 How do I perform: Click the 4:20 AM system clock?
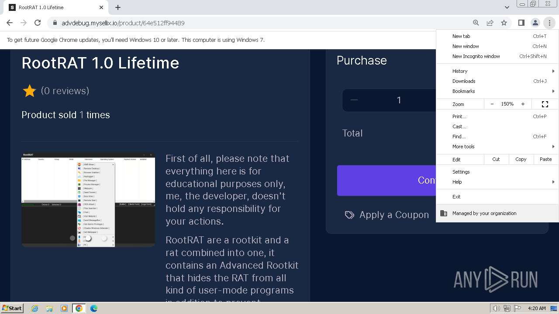click(537, 308)
